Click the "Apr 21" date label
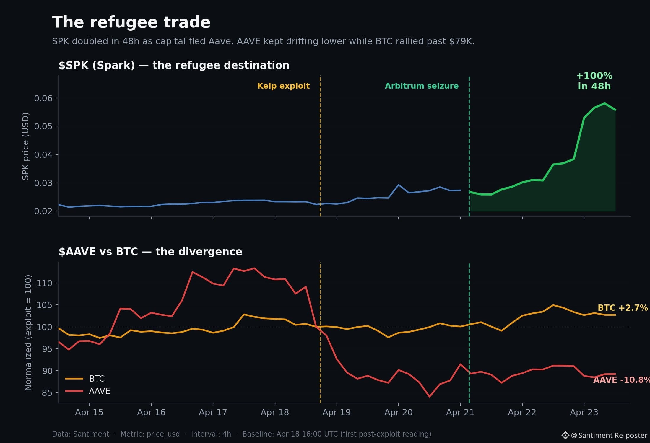The image size is (650, 443). [x=460, y=412]
